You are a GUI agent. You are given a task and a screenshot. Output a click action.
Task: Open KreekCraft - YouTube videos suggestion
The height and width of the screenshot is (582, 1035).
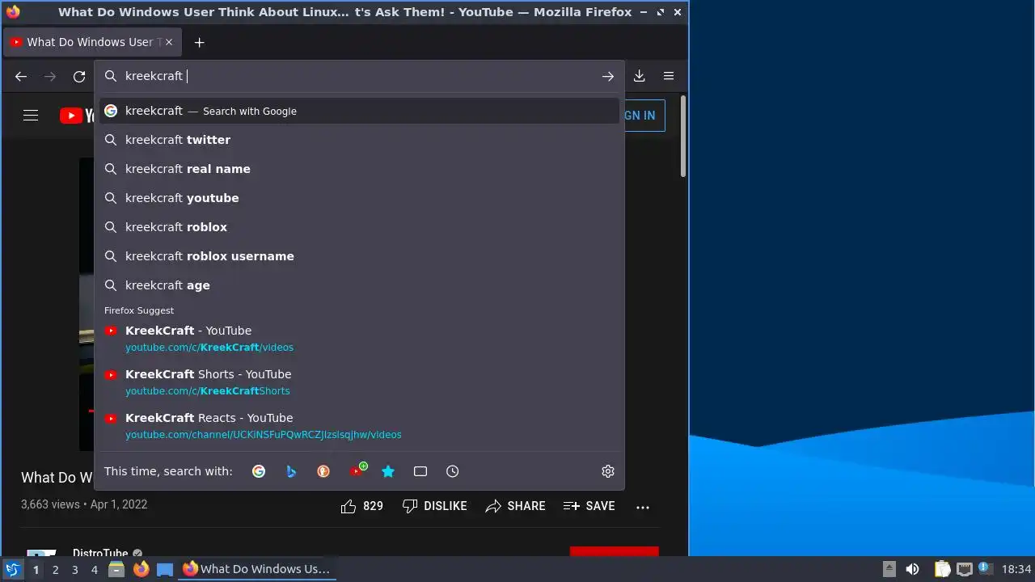(359, 338)
